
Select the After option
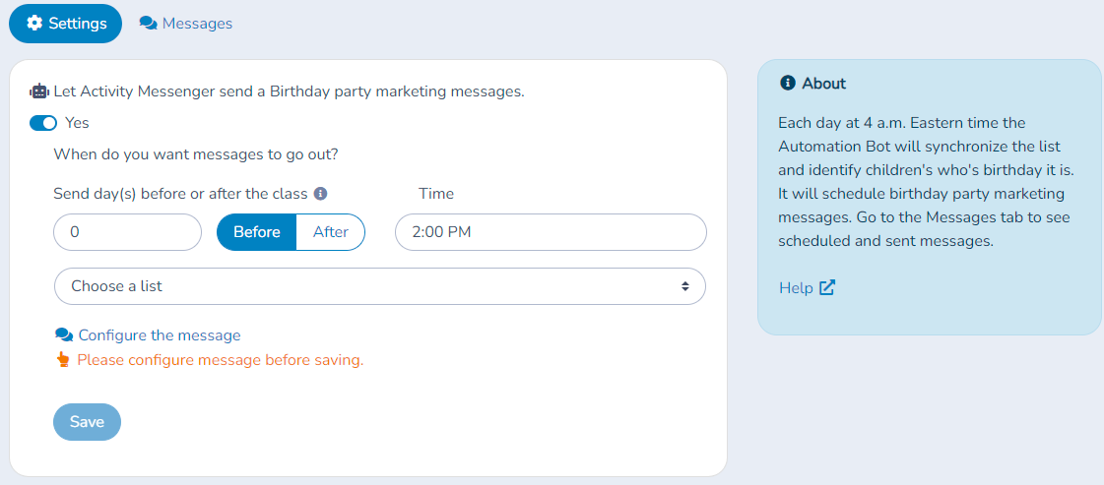(330, 232)
